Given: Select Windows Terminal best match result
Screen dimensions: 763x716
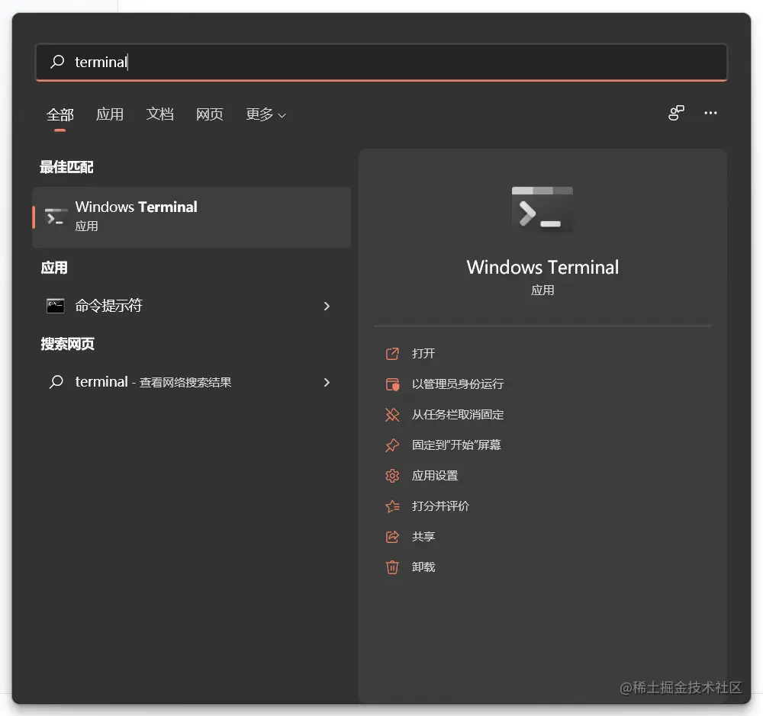Looking at the screenshot, I should point(192,217).
